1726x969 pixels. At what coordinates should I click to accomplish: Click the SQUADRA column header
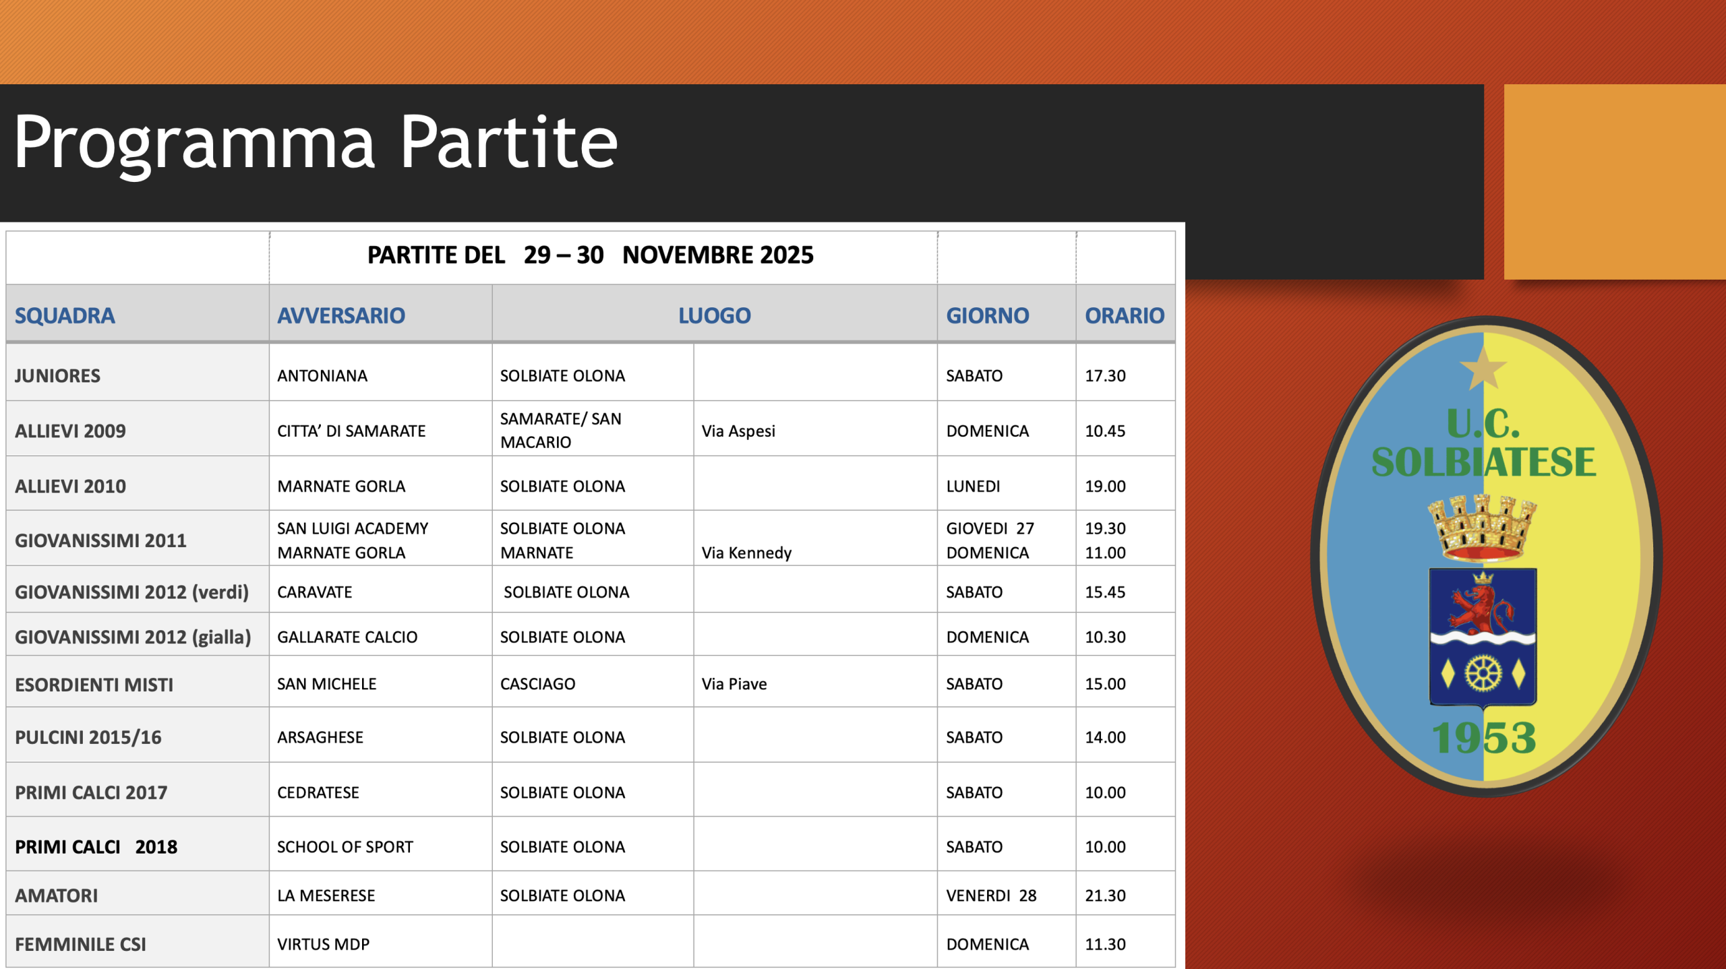(64, 315)
